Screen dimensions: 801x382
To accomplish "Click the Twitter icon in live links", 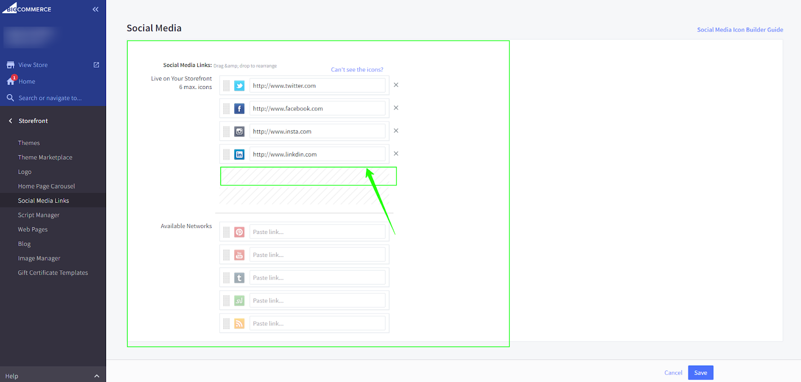I will [239, 86].
